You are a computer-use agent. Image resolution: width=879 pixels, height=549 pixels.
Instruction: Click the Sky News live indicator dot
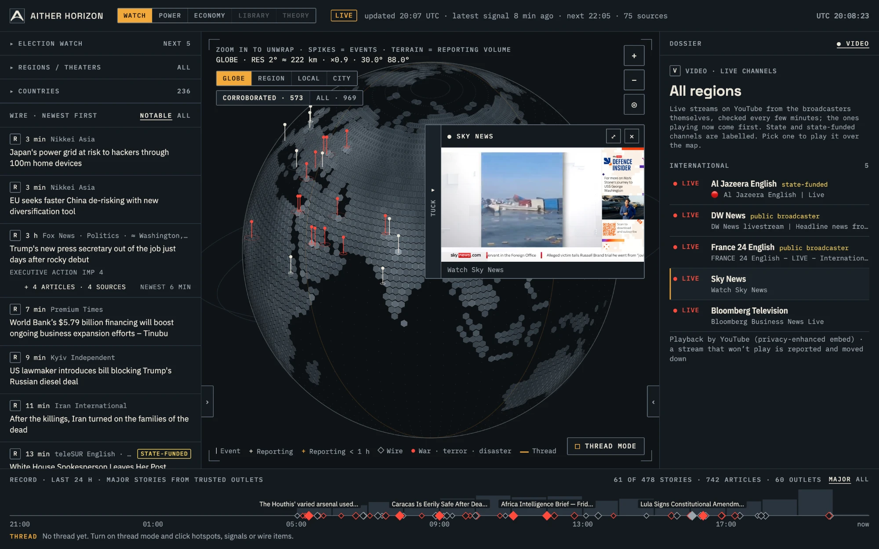pos(675,279)
